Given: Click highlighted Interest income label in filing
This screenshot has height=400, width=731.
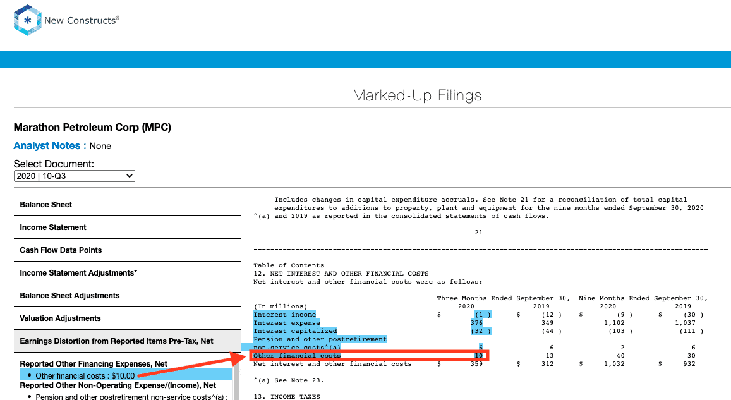Looking at the screenshot, I should 284,315.
